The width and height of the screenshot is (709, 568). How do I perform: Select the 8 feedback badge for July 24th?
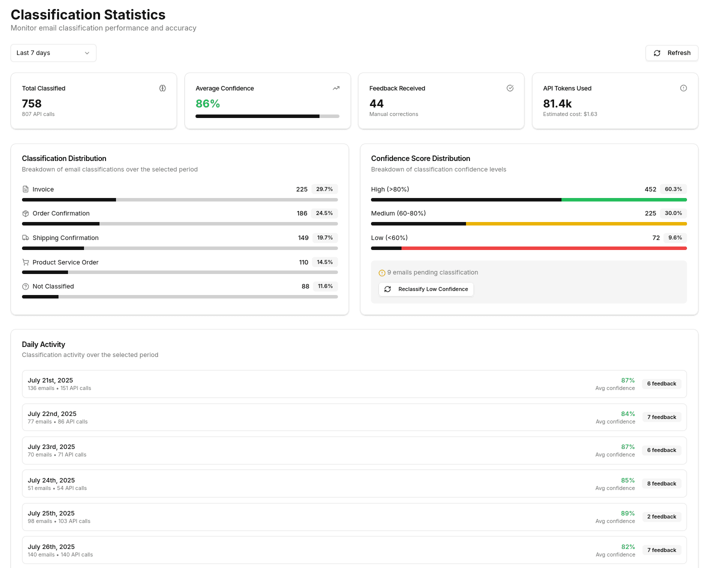click(x=661, y=483)
